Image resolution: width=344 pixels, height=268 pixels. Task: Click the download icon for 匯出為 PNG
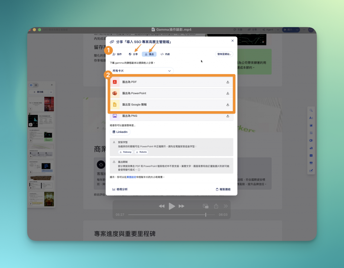click(x=228, y=116)
